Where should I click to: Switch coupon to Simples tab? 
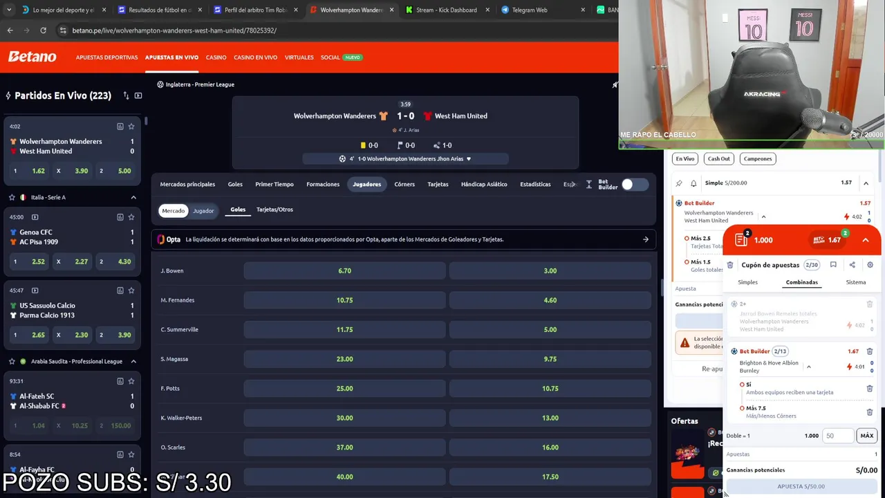pos(747,282)
